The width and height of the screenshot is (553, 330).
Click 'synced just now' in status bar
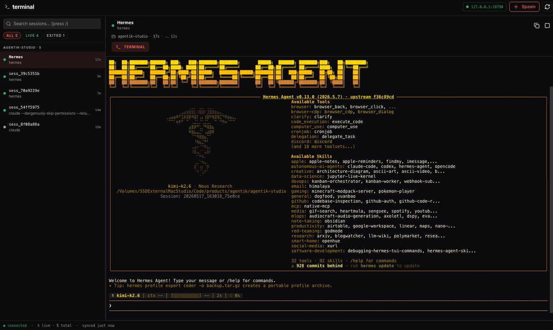98,325
